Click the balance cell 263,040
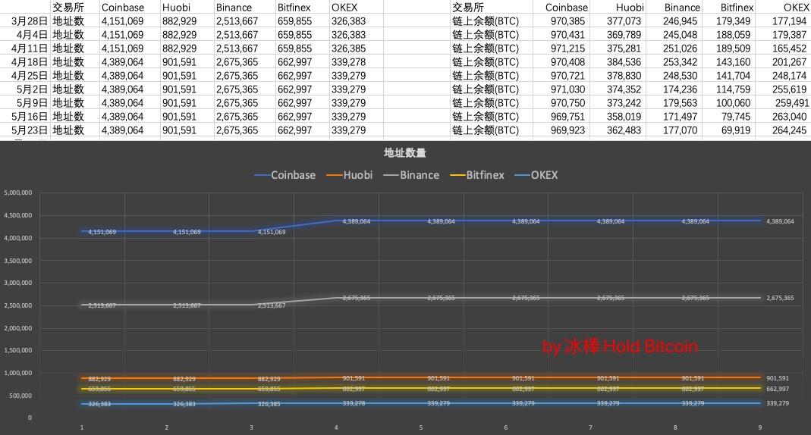The image size is (811, 435). point(789,117)
